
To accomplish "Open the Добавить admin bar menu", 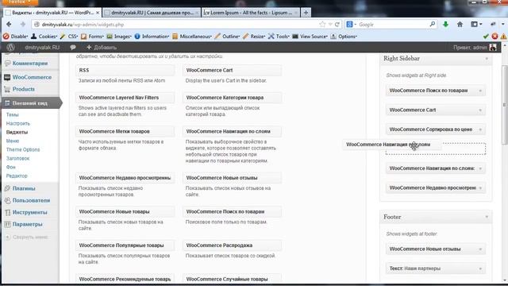I will (x=102, y=48).
